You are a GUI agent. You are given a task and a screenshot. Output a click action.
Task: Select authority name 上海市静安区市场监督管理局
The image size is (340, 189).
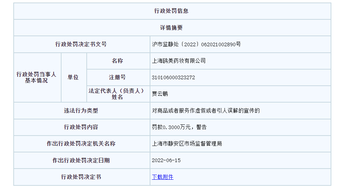187,144
